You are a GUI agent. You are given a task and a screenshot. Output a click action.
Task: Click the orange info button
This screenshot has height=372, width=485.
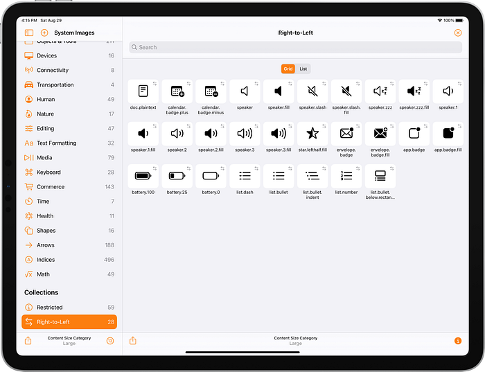tap(458, 341)
